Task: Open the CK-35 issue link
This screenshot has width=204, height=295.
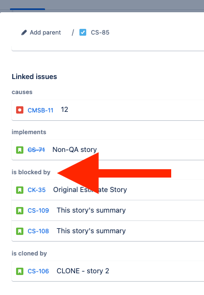Action: 37,190
